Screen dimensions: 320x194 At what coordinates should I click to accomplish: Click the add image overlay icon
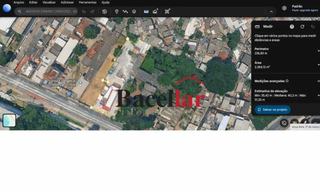point(155,11)
